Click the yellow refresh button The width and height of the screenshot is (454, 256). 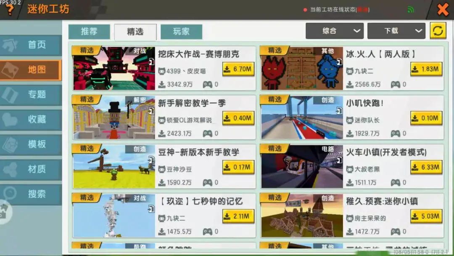[x=438, y=30]
